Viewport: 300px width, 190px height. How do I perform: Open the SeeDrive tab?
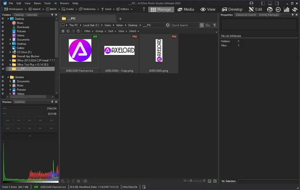20,102
